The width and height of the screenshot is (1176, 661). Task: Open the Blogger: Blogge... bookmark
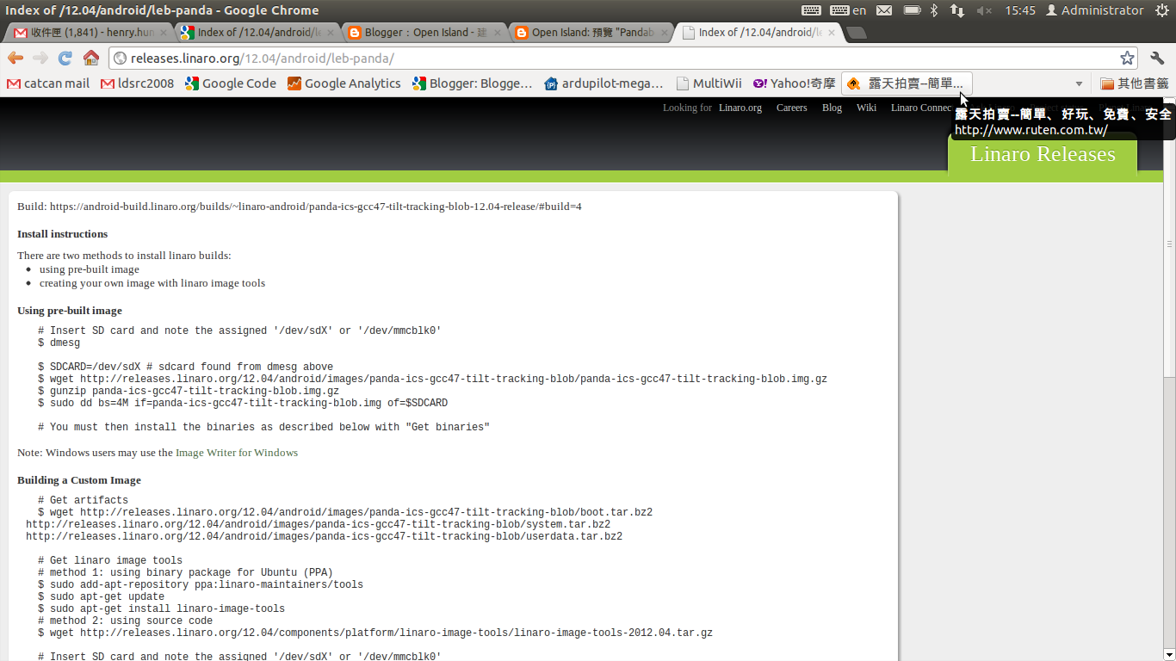(x=472, y=83)
